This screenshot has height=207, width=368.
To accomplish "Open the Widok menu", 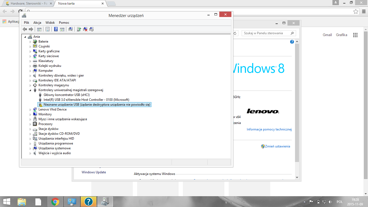I will [x=50, y=23].
